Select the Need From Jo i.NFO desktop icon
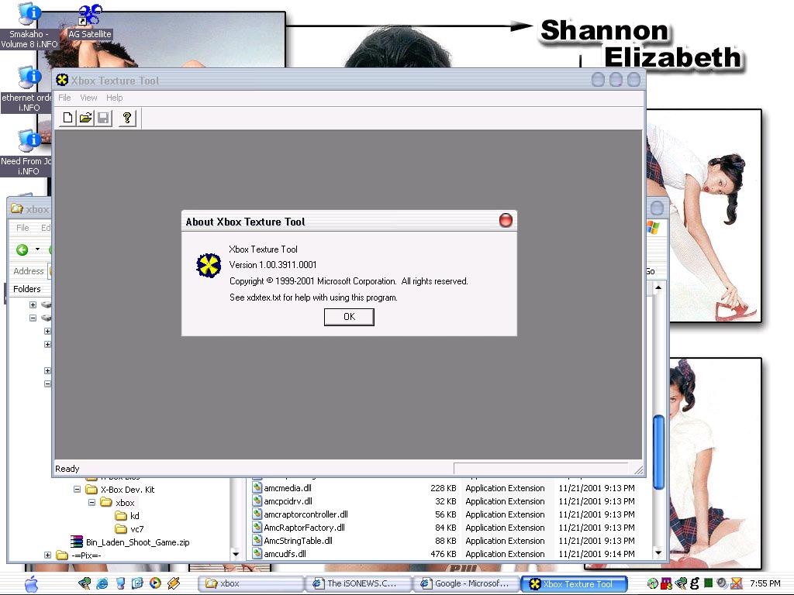The height and width of the screenshot is (595, 794). [28, 153]
